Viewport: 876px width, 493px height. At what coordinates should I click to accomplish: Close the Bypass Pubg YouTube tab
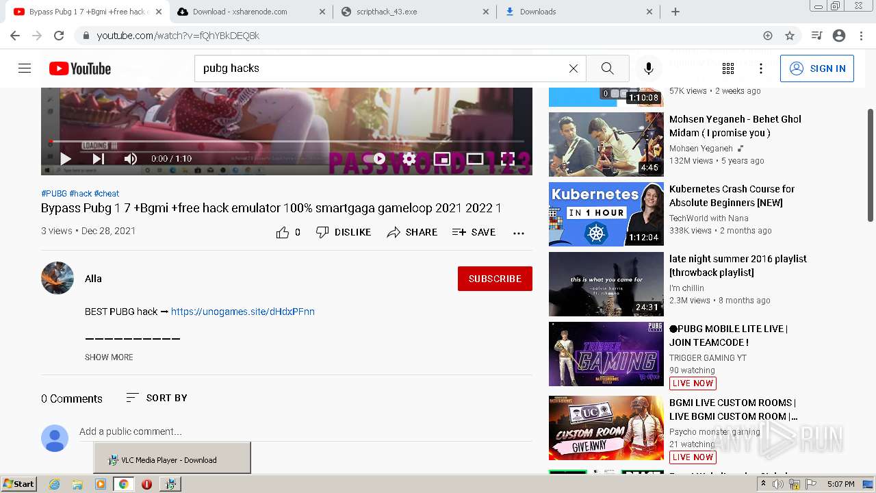point(159,12)
